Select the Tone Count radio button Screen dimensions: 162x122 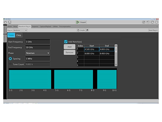click(x=11, y=64)
